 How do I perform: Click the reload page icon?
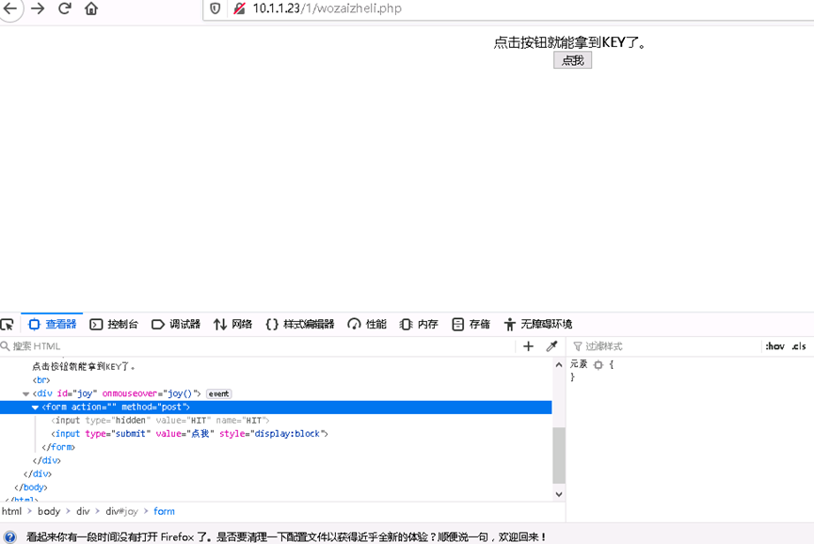pyautogui.click(x=64, y=8)
